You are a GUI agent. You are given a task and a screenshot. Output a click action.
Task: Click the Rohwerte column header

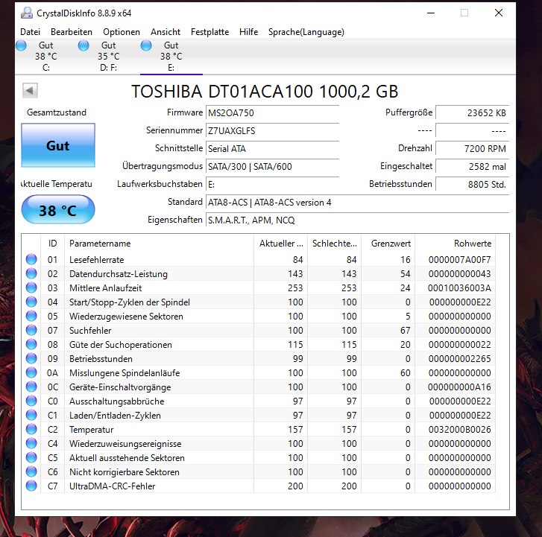pos(456,244)
